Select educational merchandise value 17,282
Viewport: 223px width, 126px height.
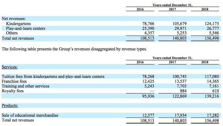point(213,115)
